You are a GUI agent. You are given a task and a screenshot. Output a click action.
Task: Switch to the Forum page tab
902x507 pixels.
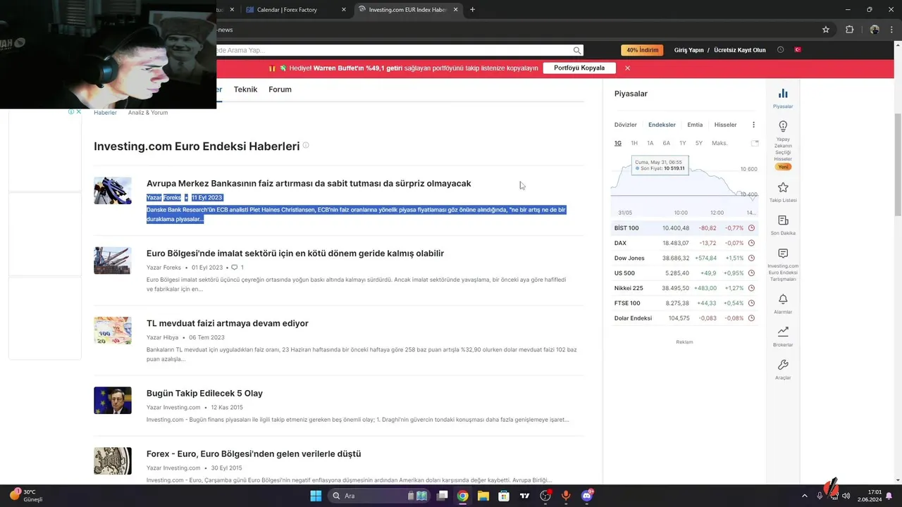point(280,89)
